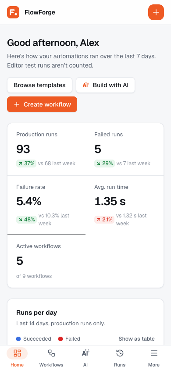The image size is (171, 370).
Task: Click the Failure rate value 5.4%
Action: 29,202
